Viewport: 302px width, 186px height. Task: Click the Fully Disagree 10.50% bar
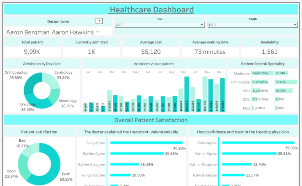[x=120, y=175]
